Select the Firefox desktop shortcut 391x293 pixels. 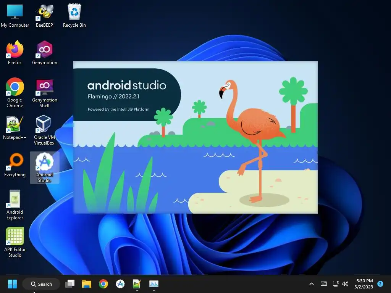click(x=15, y=53)
